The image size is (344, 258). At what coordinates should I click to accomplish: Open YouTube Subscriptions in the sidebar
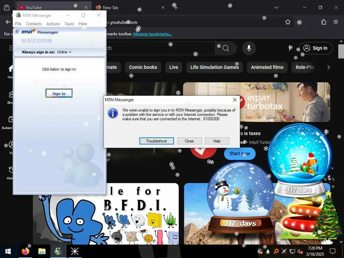click(8, 122)
